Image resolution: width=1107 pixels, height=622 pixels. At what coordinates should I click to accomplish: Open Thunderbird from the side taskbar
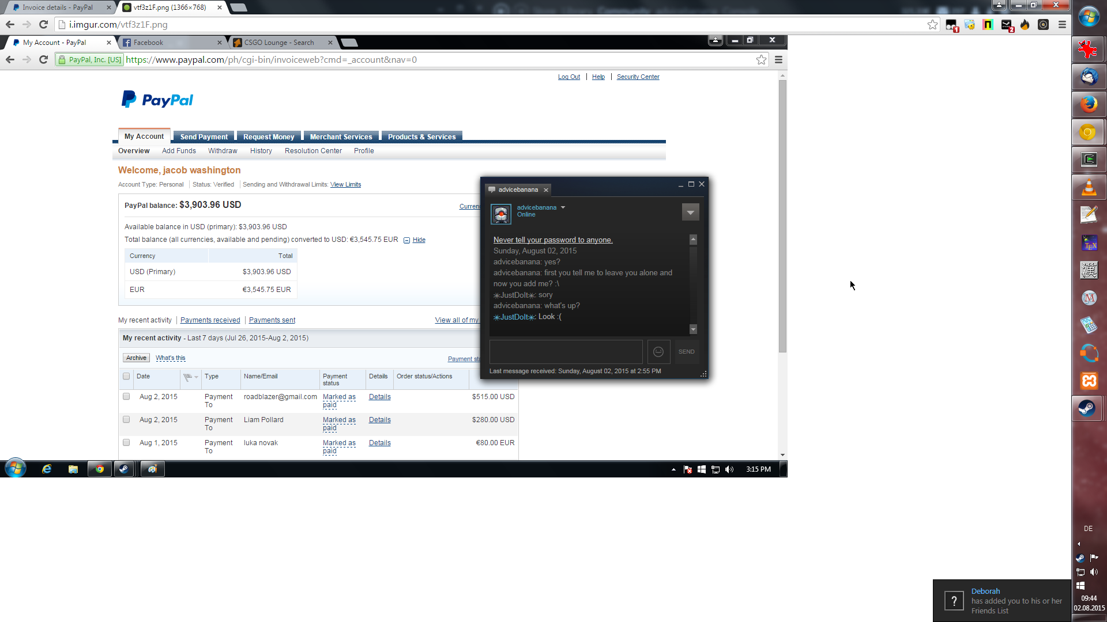(x=1088, y=77)
